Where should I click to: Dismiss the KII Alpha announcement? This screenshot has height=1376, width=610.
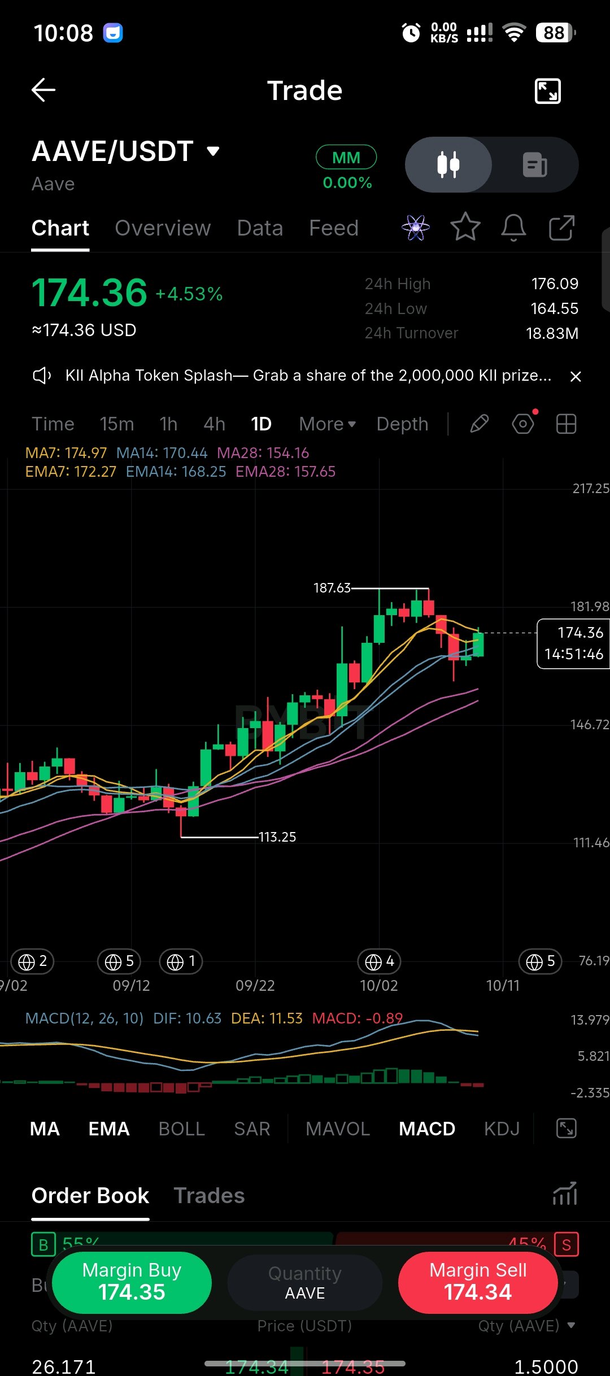click(576, 376)
